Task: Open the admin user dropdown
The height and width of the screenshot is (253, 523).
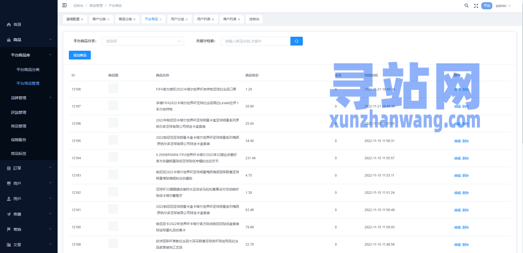Action: click(503, 6)
